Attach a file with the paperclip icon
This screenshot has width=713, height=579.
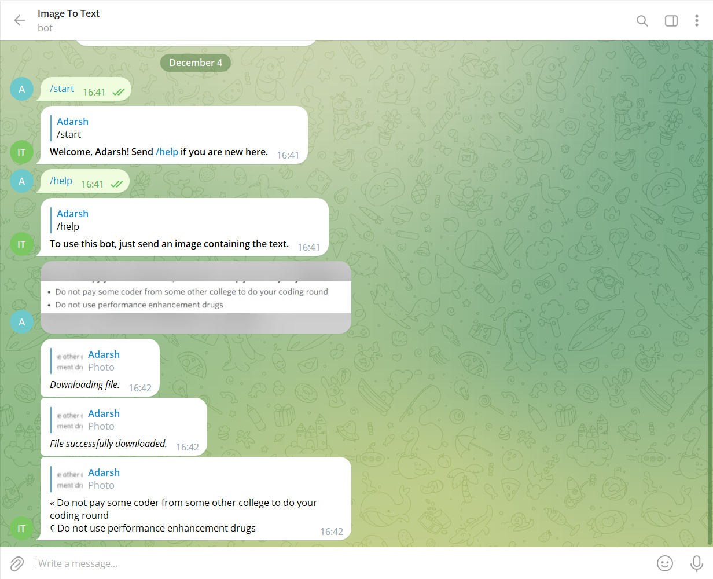pos(17,563)
